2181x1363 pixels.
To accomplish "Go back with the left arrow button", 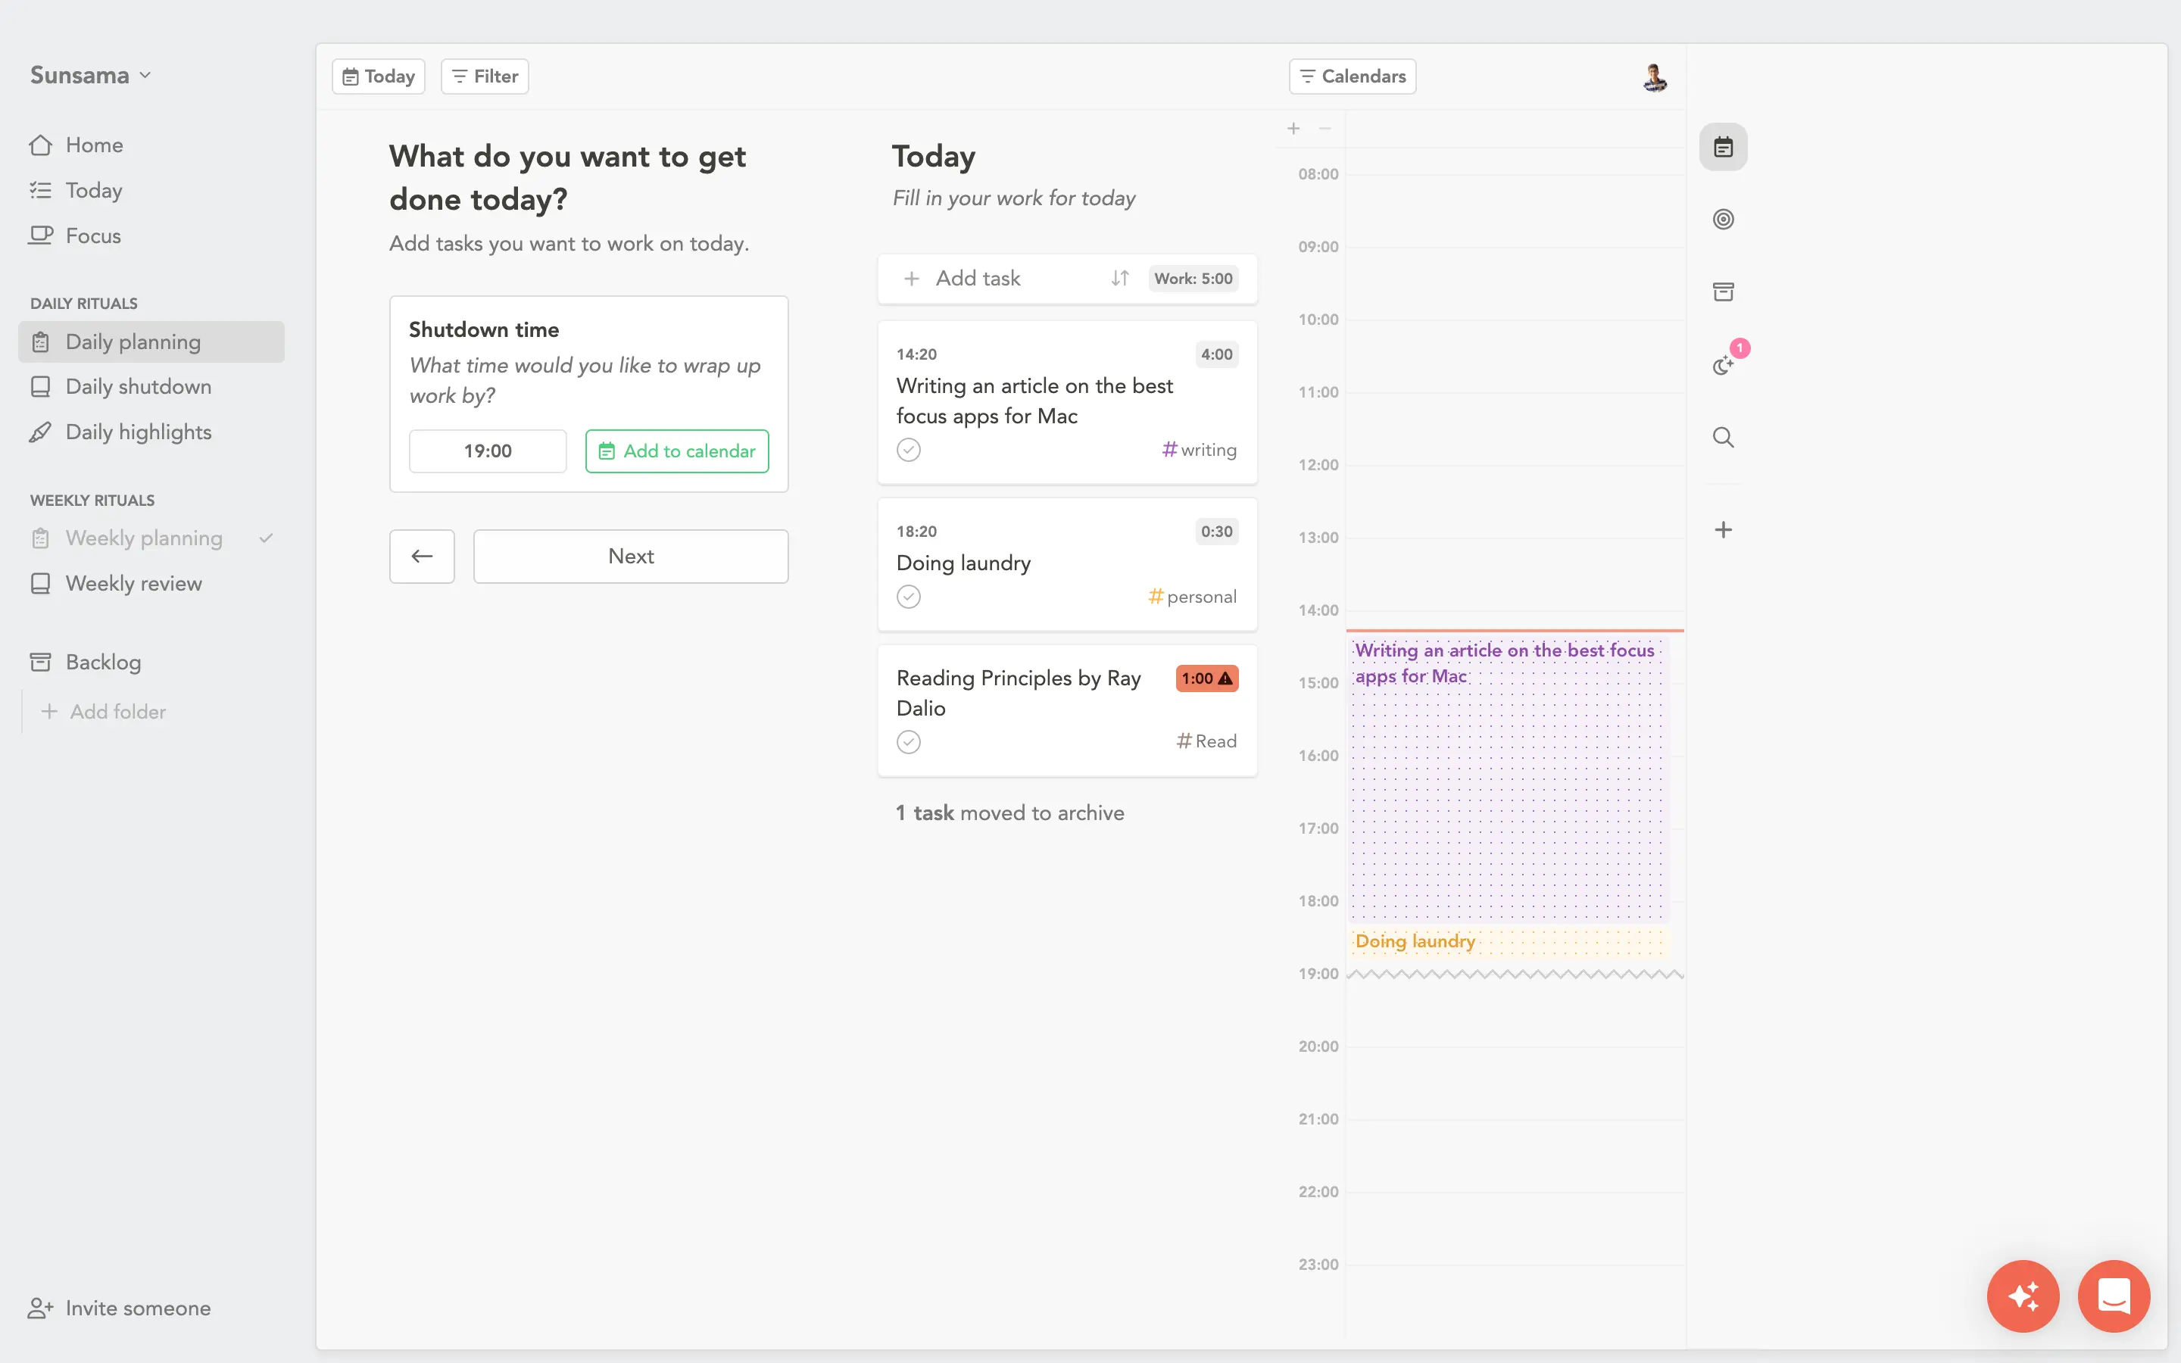I will click(x=422, y=557).
